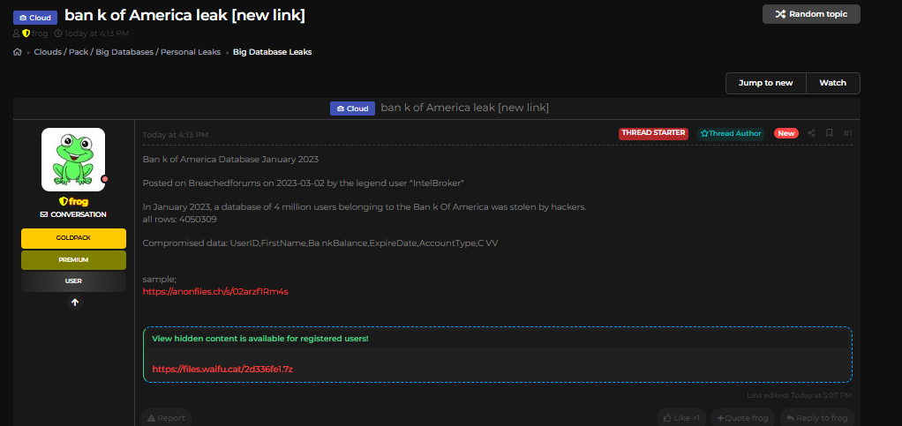The height and width of the screenshot is (426, 902).
Task: Click the Jump to new button
Action: [x=765, y=83]
